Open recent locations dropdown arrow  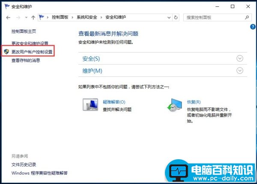click(26, 18)
